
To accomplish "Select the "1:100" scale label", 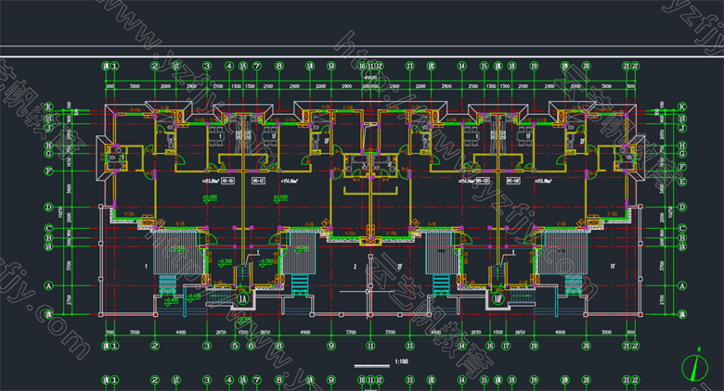I will point(401,362).
